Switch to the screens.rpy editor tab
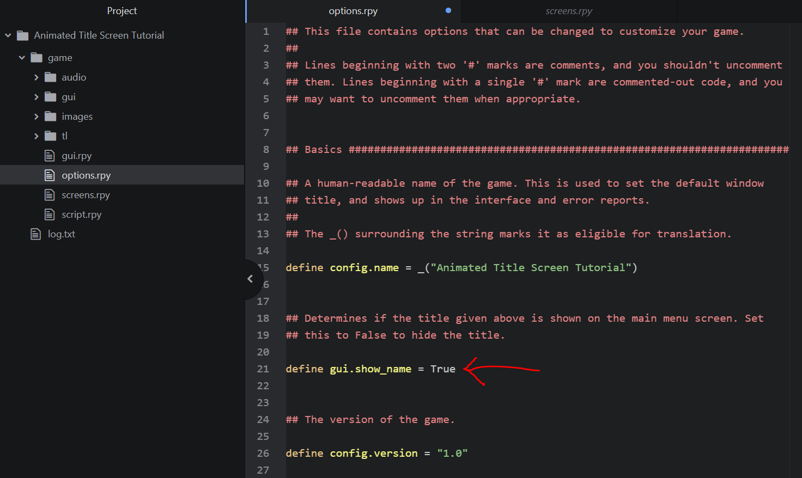Screen dimensions: 802x478 click(569, 11)
